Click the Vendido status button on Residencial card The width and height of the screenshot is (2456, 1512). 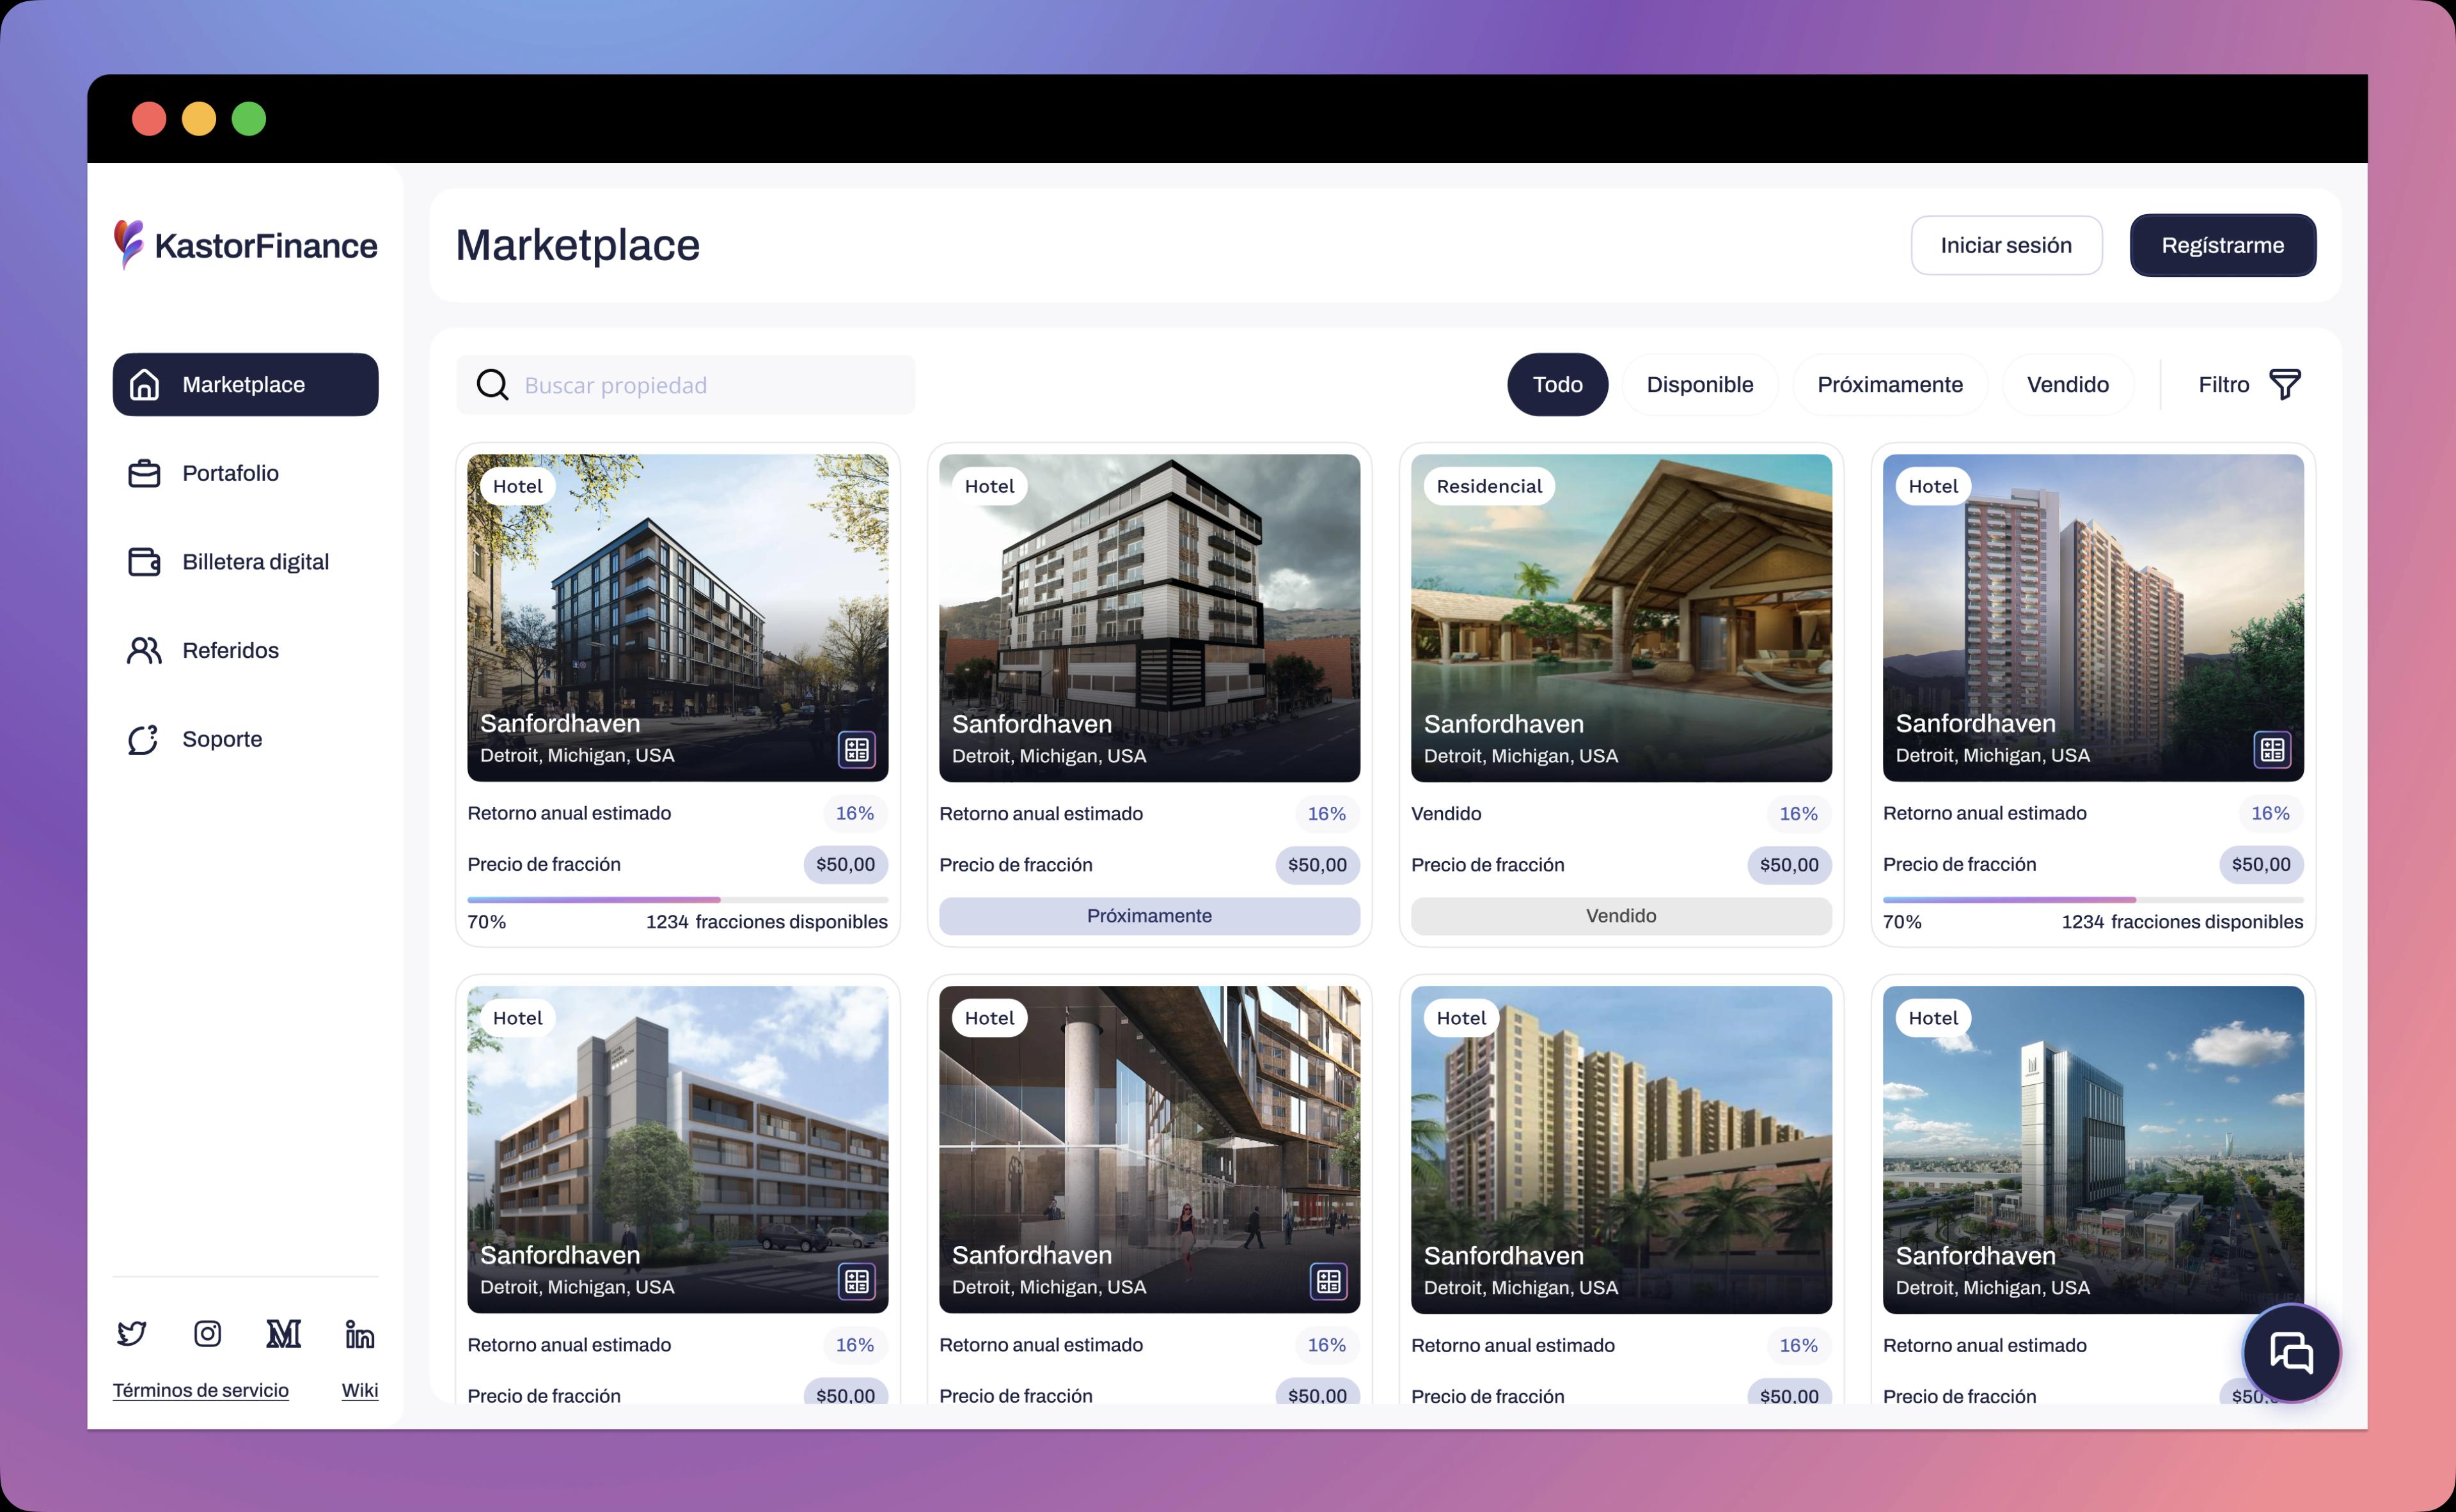[1621, 916]
